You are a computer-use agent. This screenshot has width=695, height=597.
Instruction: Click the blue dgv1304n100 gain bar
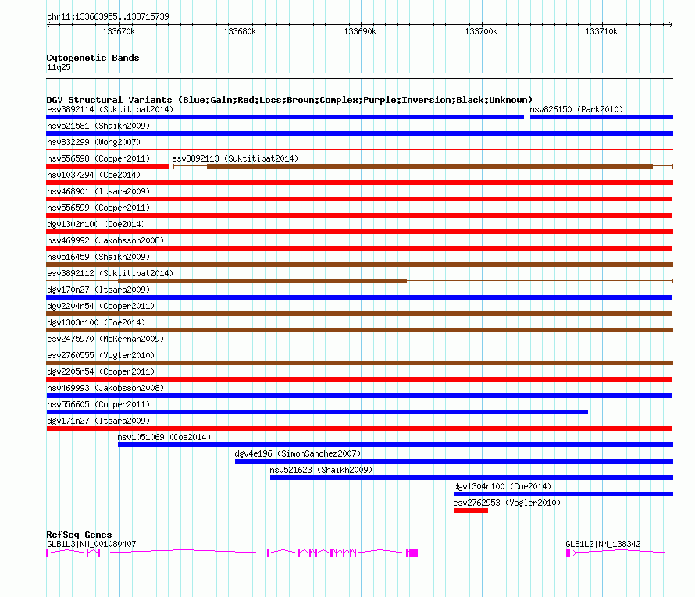[x=563, y=494]
